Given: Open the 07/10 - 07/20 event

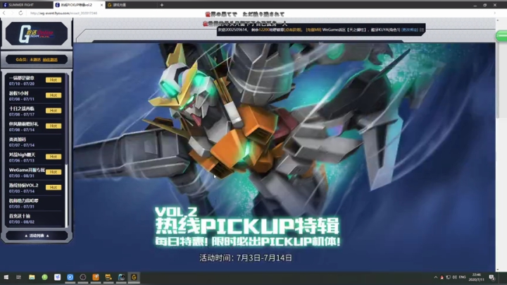Looking at the screenshot, I should click(x=35, y=80).
